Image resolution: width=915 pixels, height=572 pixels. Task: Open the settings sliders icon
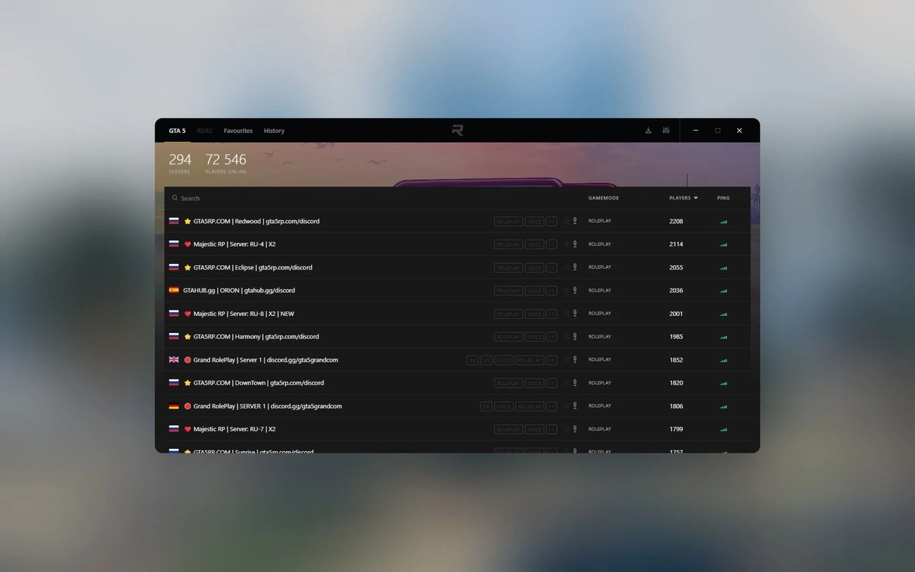(x=666, y=131)
